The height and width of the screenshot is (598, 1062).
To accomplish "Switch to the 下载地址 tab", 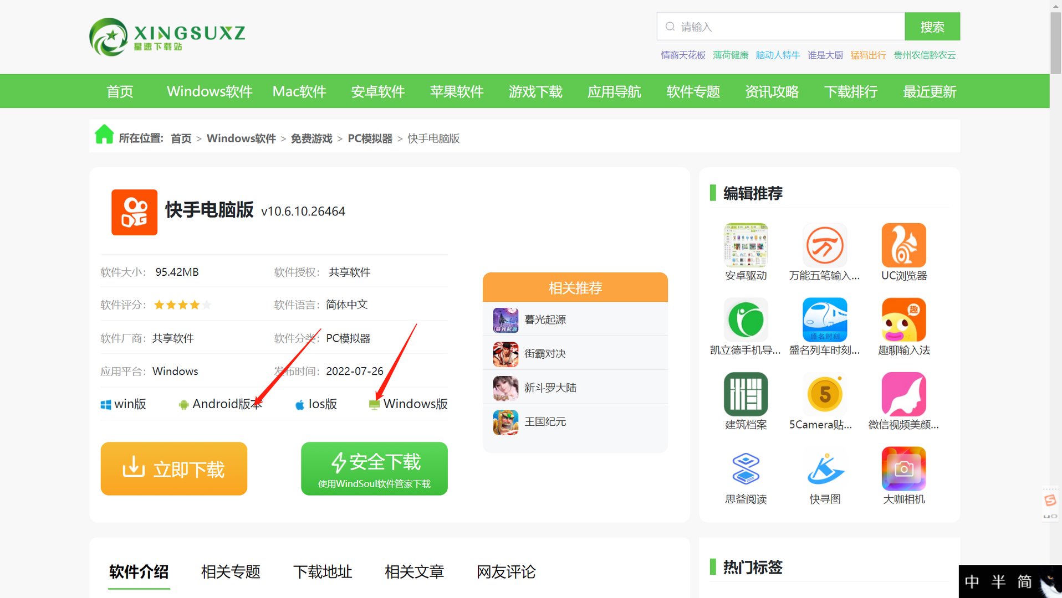I will pos(323,572).
